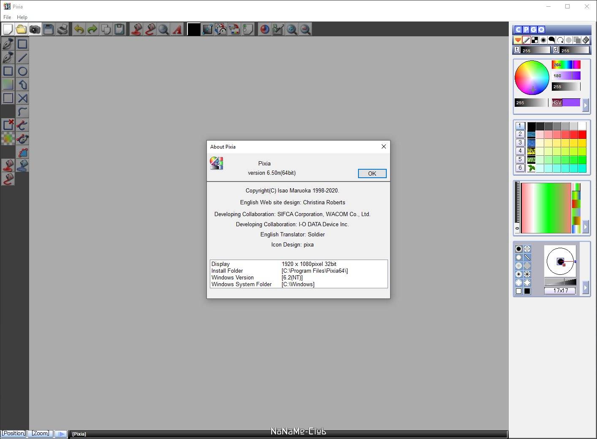This screenshot has height=439, width=597.
Task: Expand the color wheel panel arrow
Action: pyautogui.click(x=586, y=105)
